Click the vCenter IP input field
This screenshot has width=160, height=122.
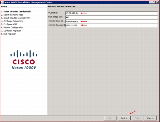112,13
